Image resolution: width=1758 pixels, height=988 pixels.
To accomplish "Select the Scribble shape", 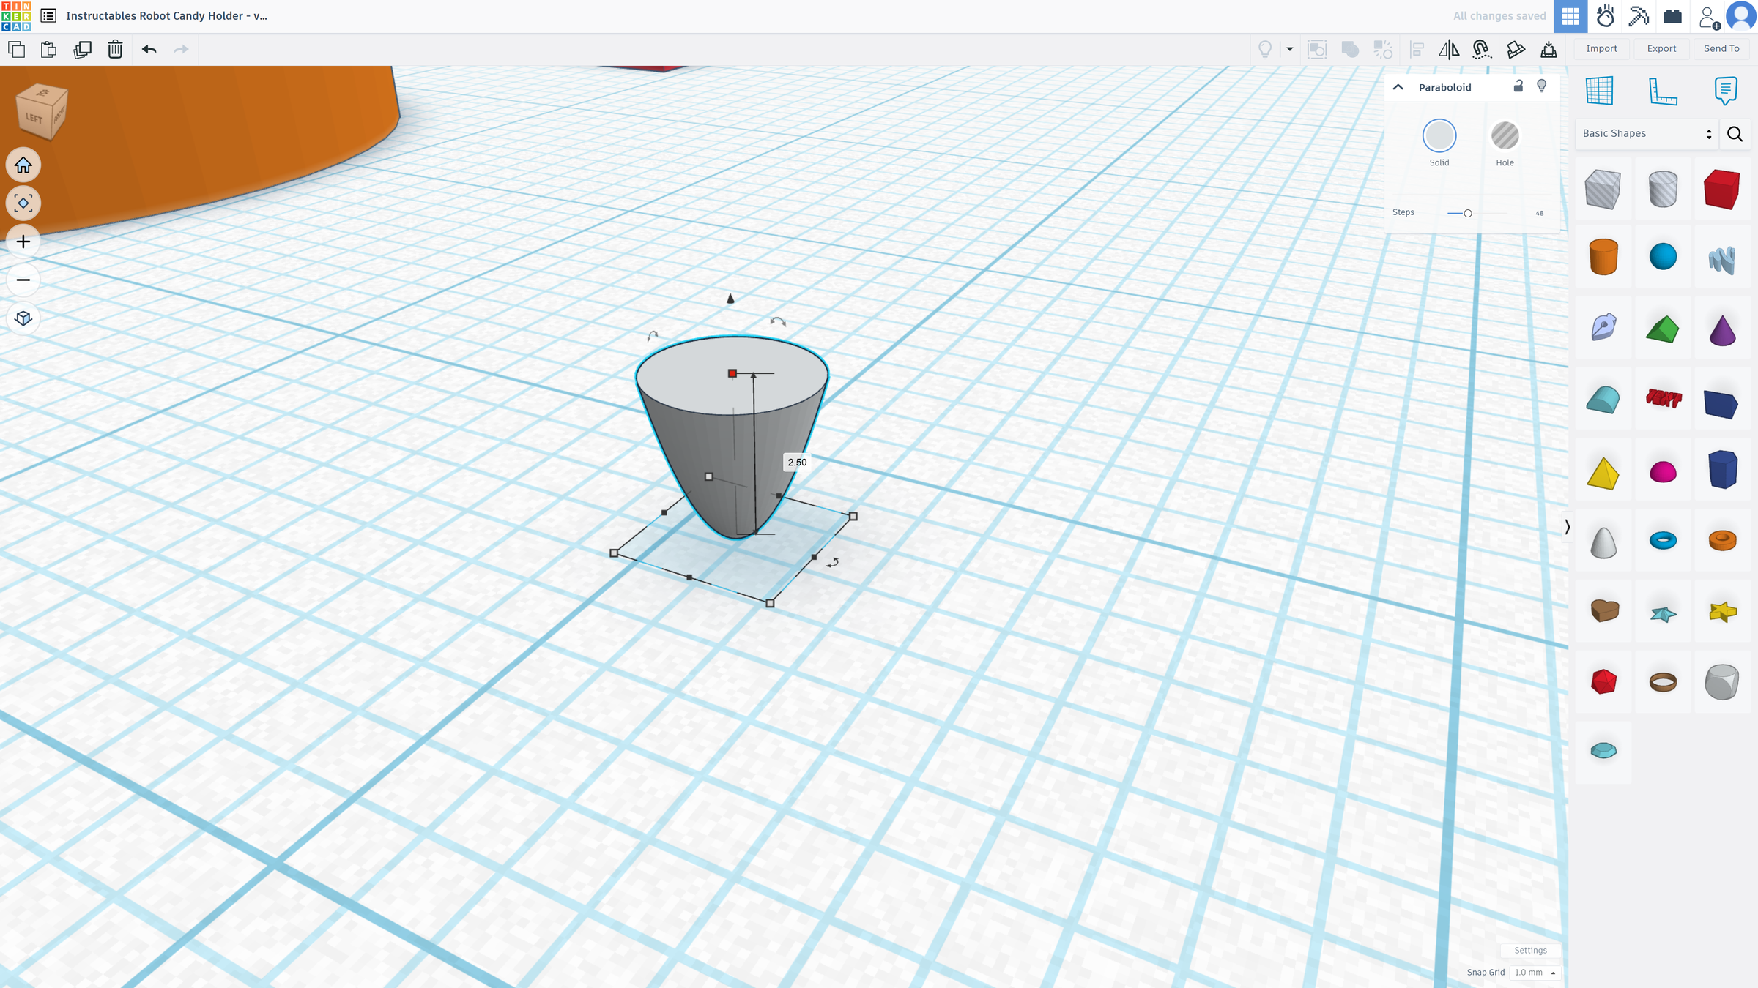I will click(1722, 259).
